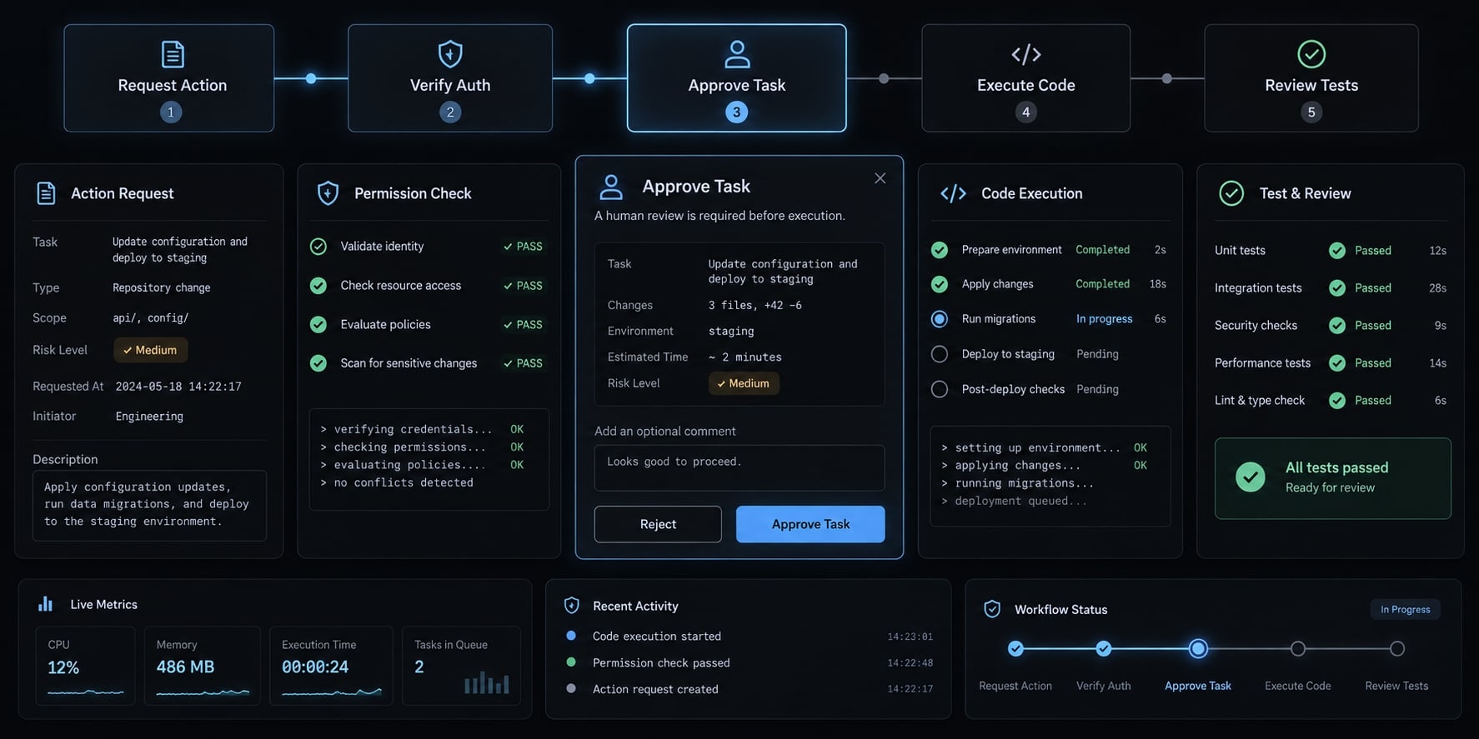This screenshot has width=1479, height=739.
Task: Click the Medium risk badge in Action Request
Action: click(x=150, y=350)
